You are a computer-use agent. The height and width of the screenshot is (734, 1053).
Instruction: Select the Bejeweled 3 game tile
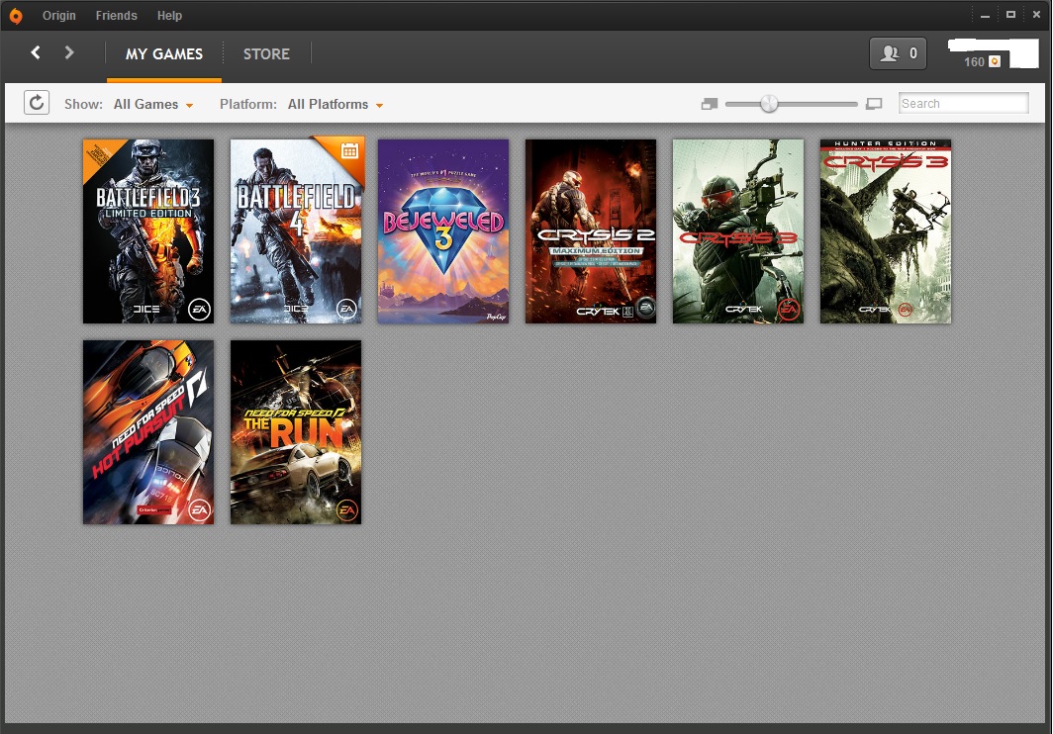point(443,231)
